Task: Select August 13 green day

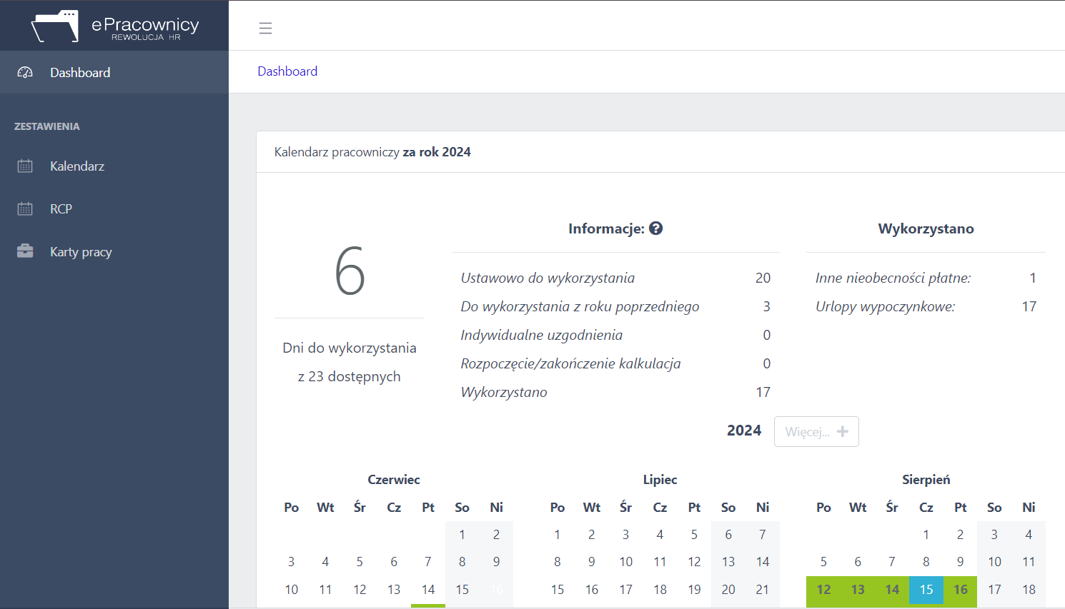Action: 858,590
